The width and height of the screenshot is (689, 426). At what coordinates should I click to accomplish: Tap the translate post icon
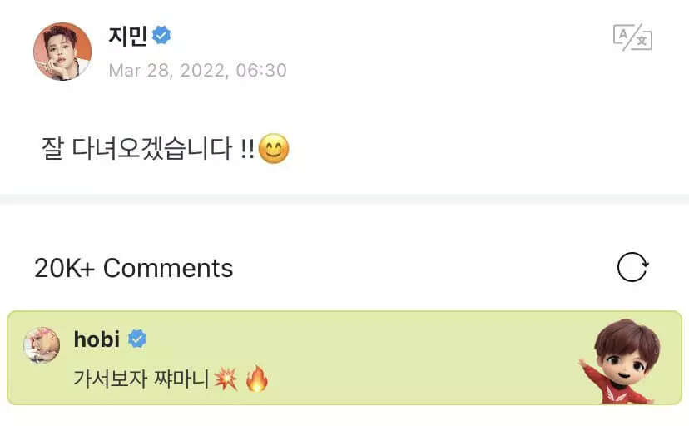pos(632,37)
